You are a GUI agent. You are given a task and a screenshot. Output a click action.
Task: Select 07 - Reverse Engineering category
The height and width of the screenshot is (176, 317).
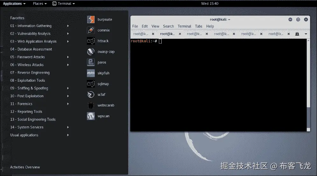pyautogui.click(x=30, y=73)
